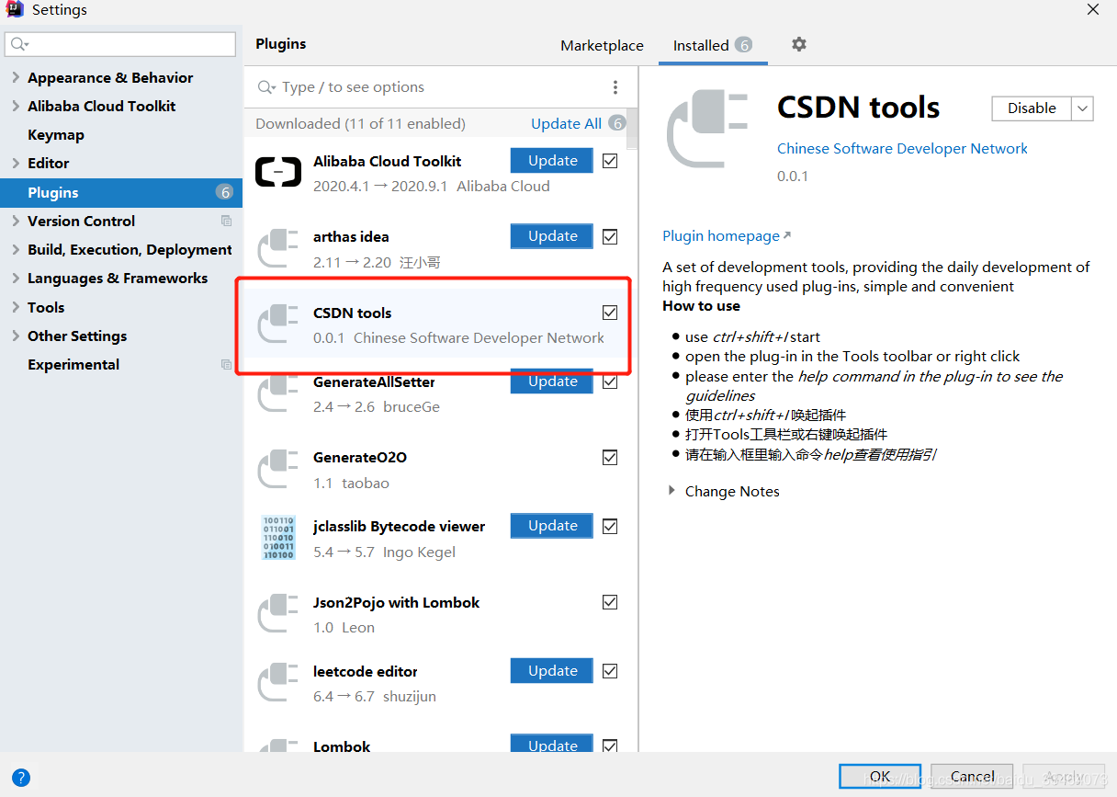Update the leetcode editor plugin
Viewport: 1117px width, 797px height.
point(553,670)
